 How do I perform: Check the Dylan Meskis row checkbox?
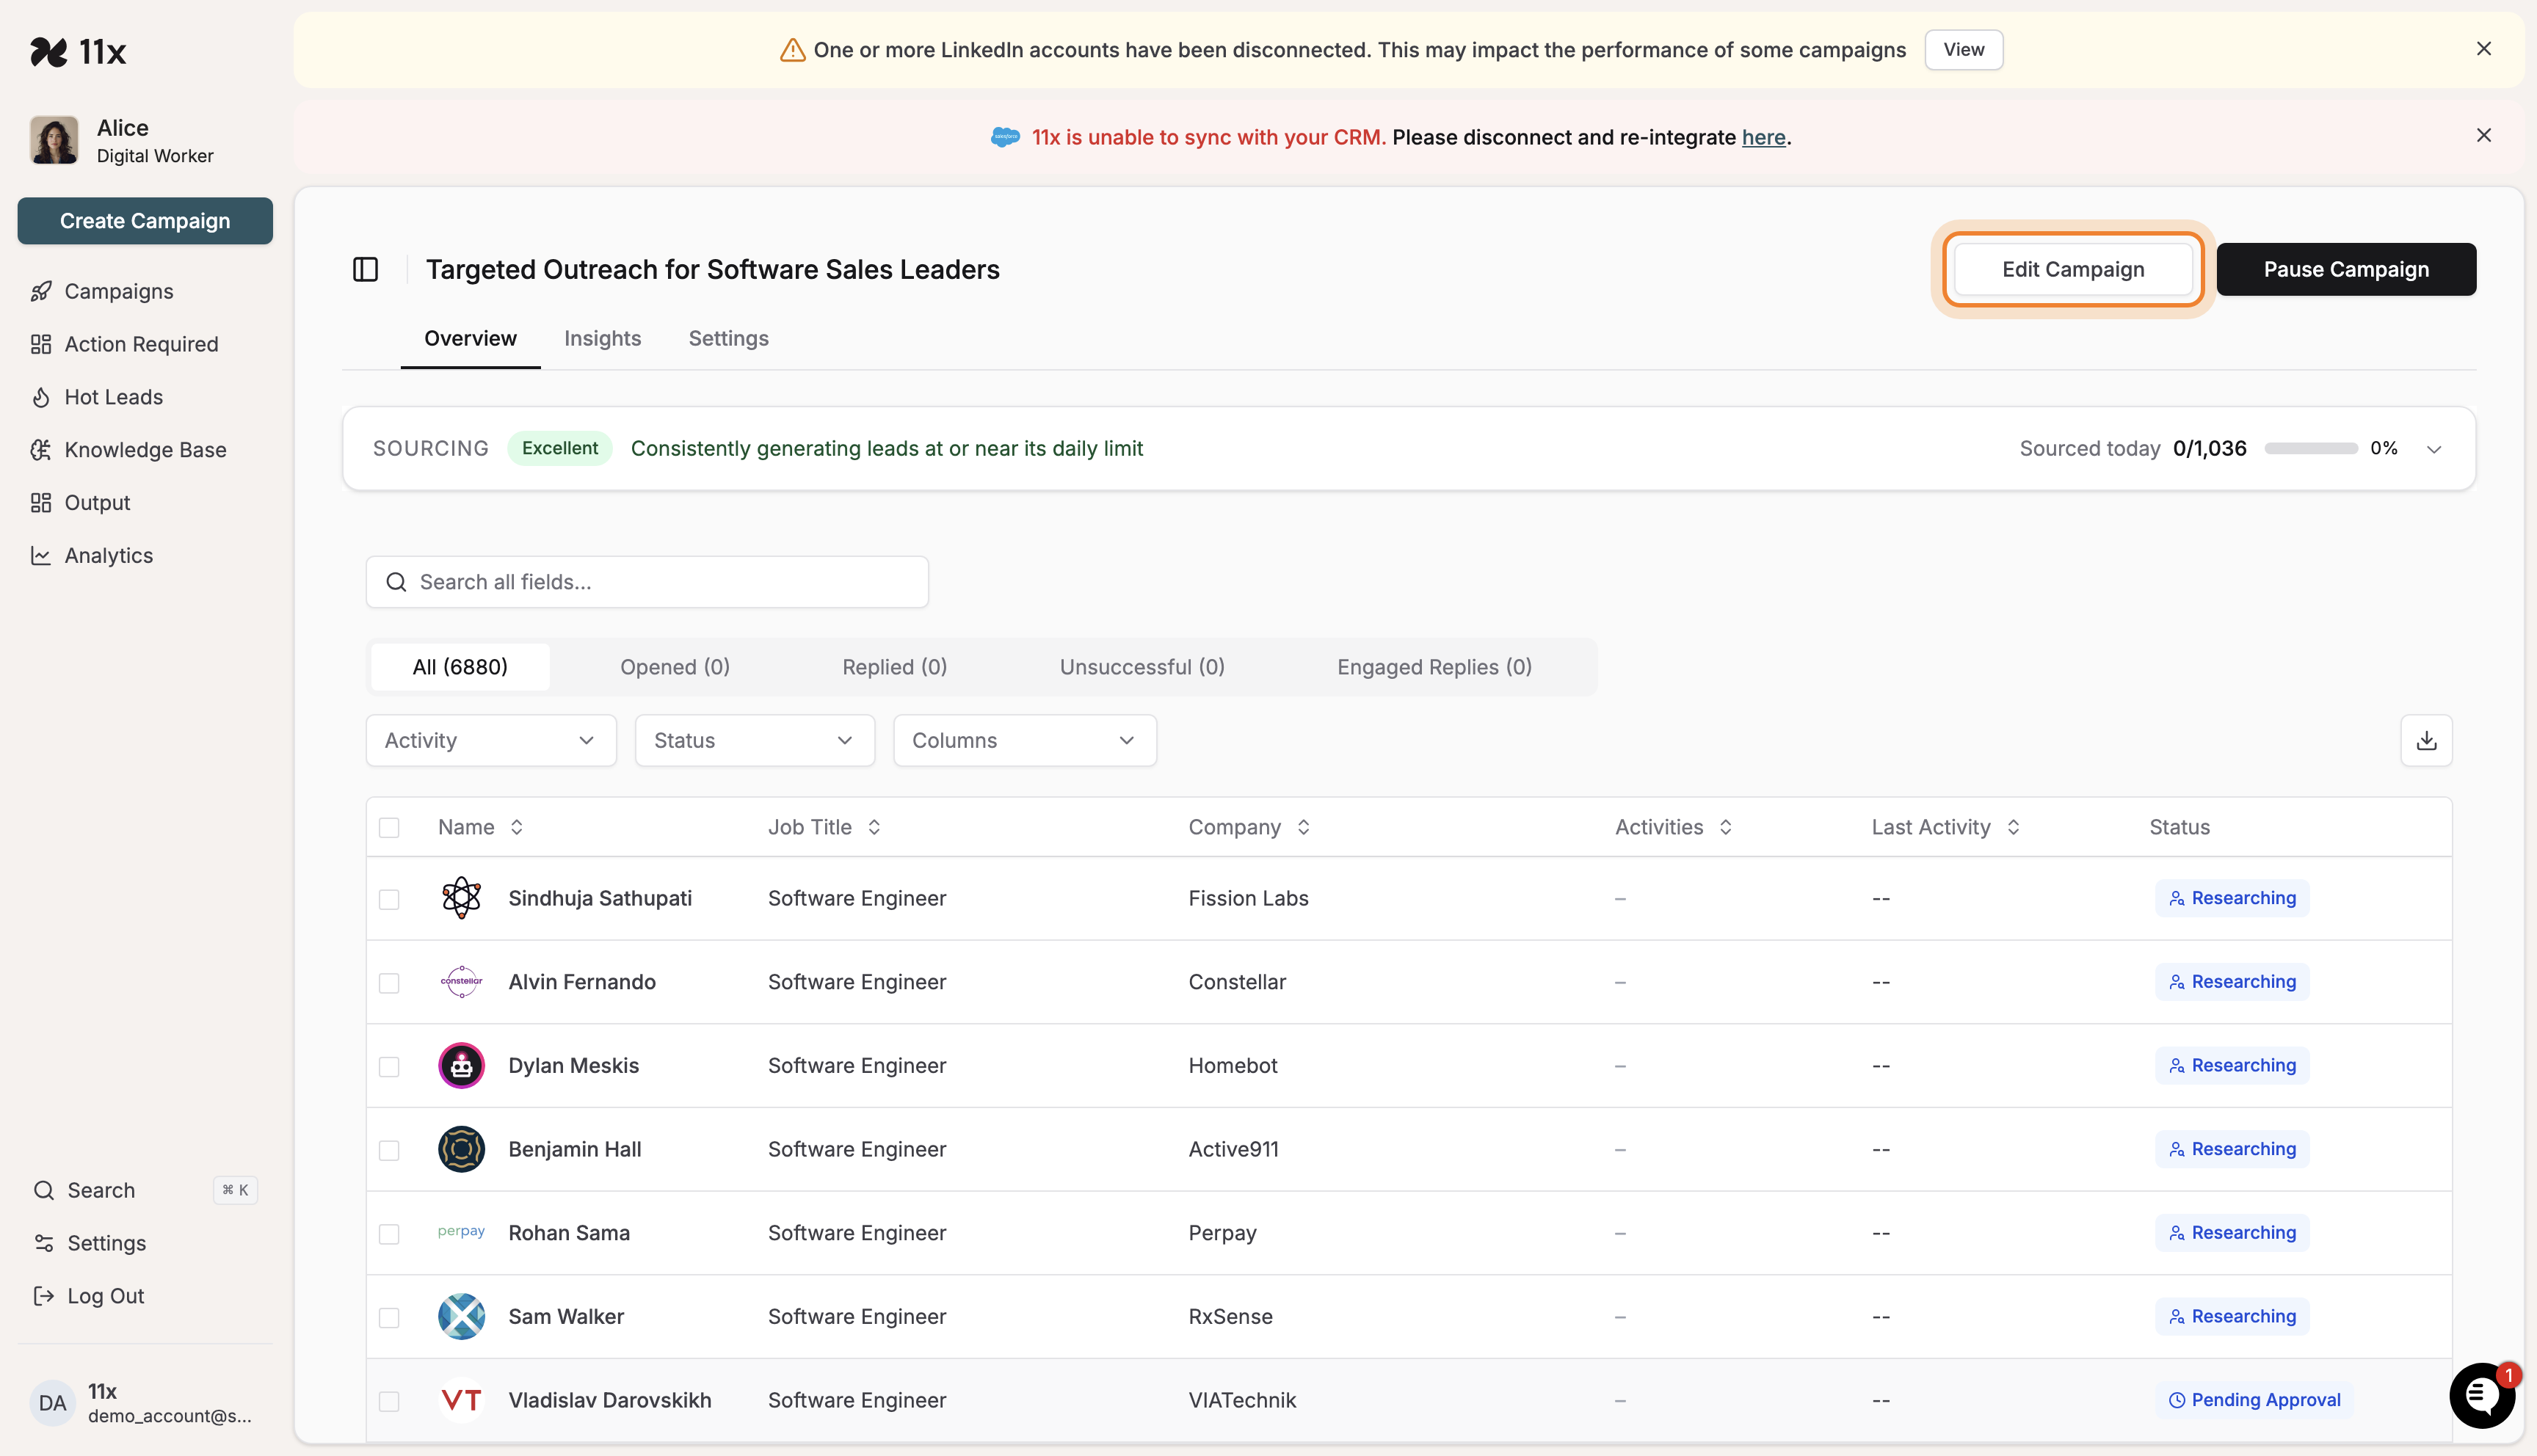[x=389, y=1067]
